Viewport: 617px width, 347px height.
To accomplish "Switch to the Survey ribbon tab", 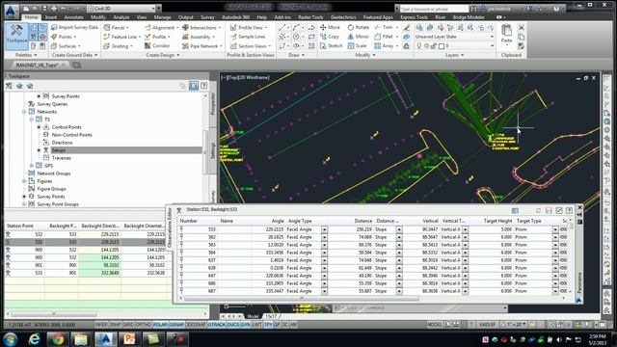I will pos(207,17).
